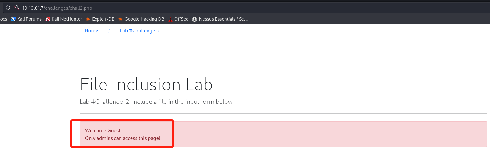Screen dimensions: 490x153
Task: Open the Kali Forums bookmark
Action: [x=26, y=19]
